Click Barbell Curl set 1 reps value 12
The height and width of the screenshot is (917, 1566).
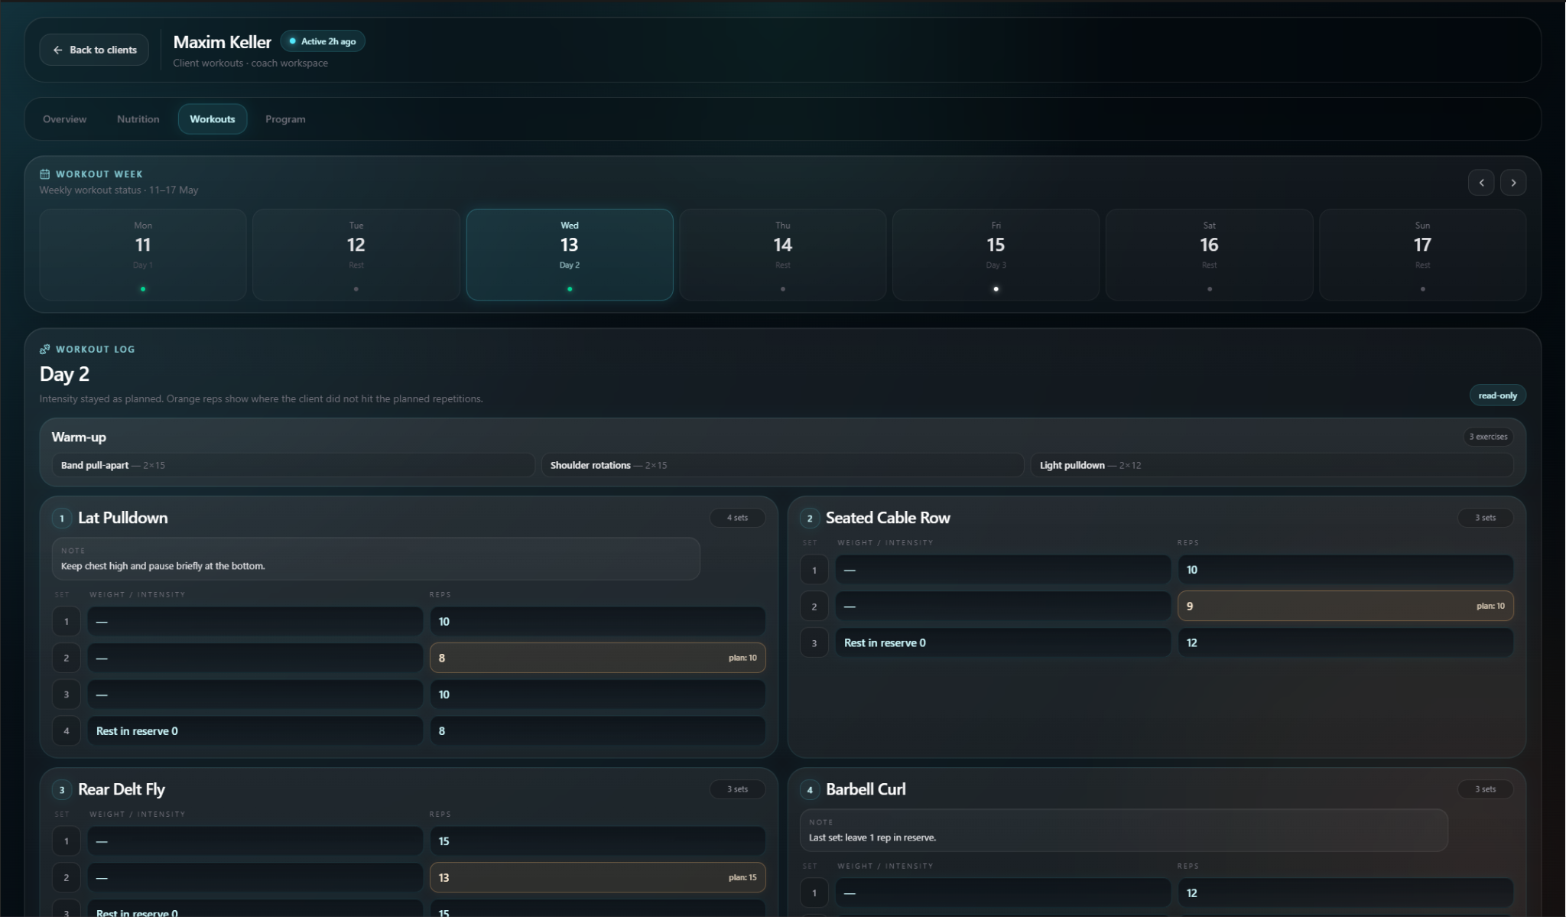1345,893
